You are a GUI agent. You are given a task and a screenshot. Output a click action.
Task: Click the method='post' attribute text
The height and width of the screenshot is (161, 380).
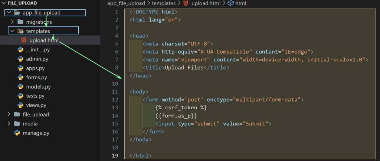pyautogui.click(x=183, y=100)
